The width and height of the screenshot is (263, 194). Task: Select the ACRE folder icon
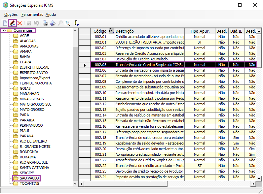(x=16, y=36)
